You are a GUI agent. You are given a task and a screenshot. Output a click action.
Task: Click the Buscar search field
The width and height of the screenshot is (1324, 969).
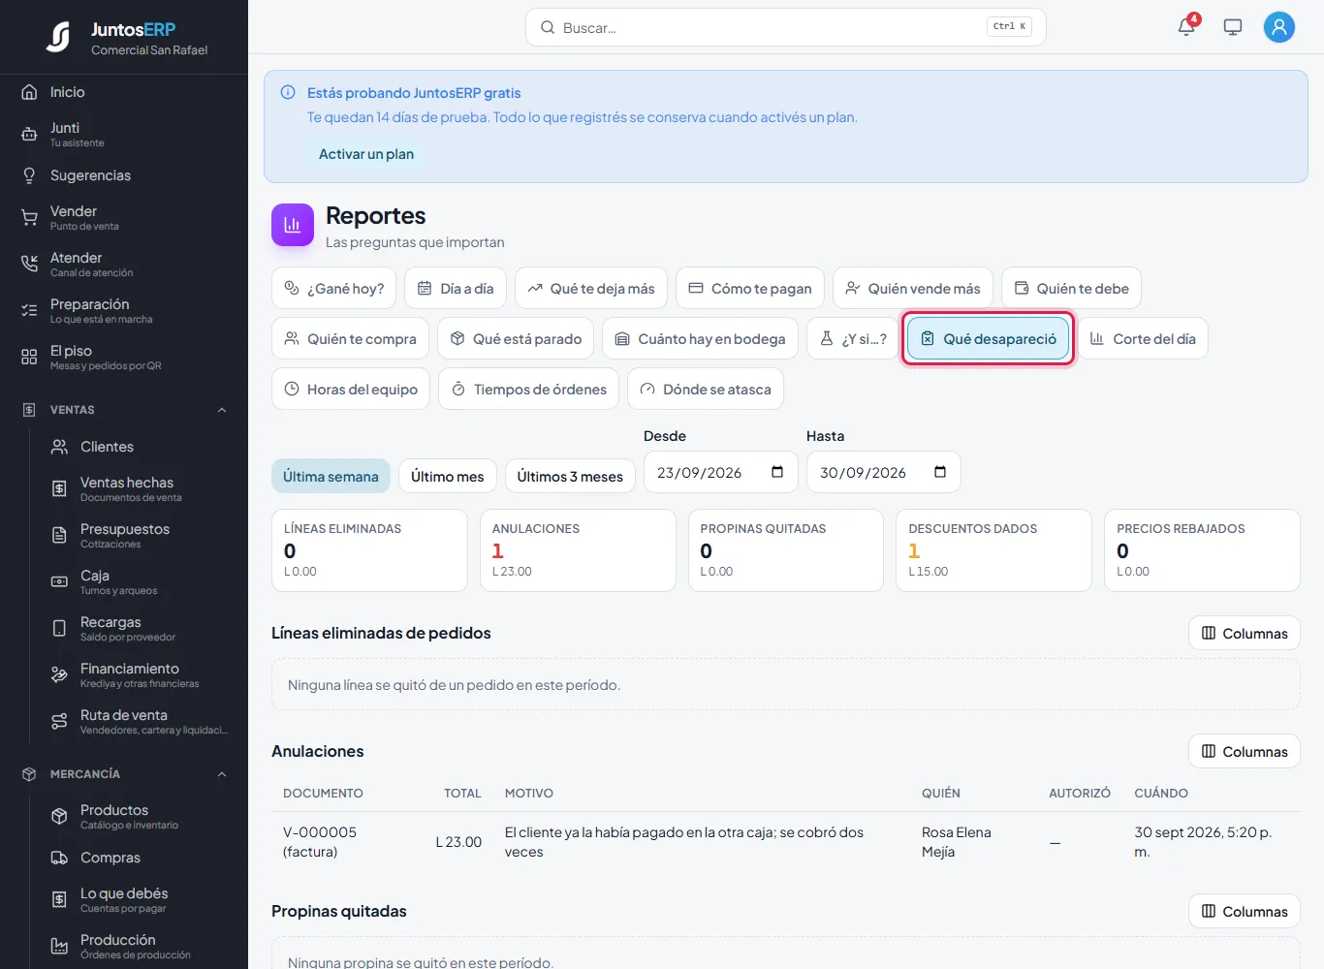(x=786, y=27)
